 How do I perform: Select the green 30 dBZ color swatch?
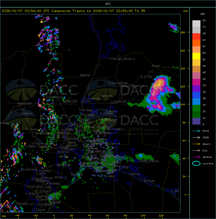click(196, 108)
